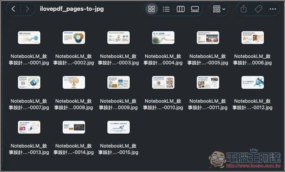Select the thumbnail of file ending -0012.jpg
The image size is (285, 172).
(x=253, y=82)
